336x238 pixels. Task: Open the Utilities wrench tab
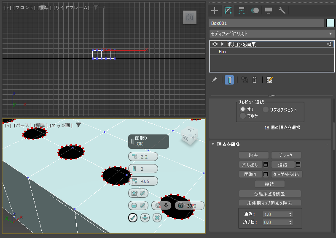(x=282, y=11)
